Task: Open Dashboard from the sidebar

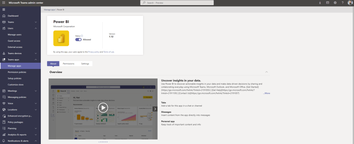Action: click(x=13, y=16)
